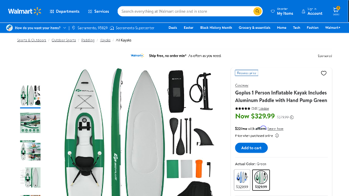
Task: Open Account sign-in person icon
Action: pos(304,11)
